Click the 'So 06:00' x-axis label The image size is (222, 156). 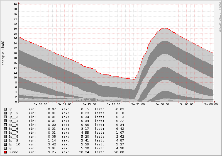pyautogui.click(x=211, y=104)
